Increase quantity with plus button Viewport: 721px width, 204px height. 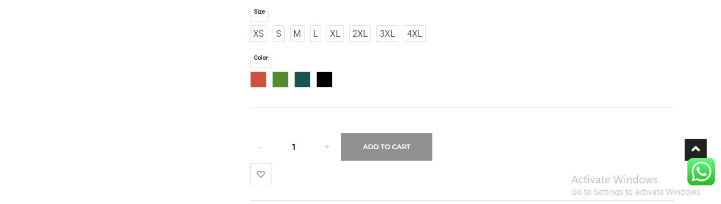click(327, 147)
